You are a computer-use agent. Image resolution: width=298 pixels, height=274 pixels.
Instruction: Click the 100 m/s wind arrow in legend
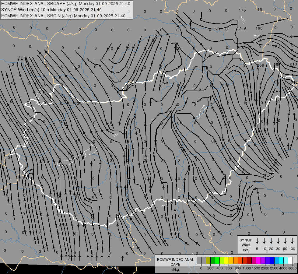click(x=292, y=241)
